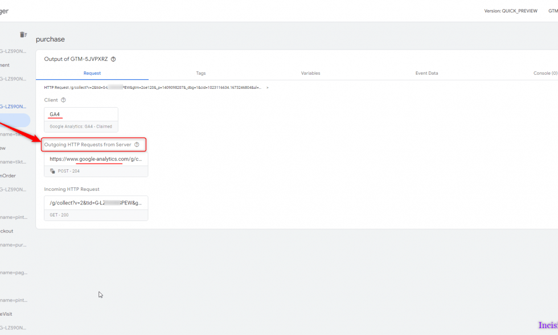The width and height of the screenshot is (558, 335).
Task: Copy the POST - 204 request using the copy icon
Action: 52,170
